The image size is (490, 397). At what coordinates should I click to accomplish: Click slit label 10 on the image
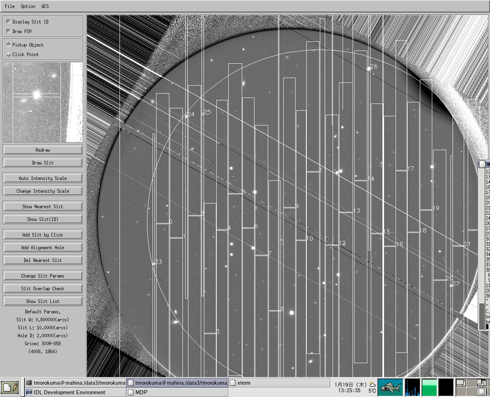310,239
